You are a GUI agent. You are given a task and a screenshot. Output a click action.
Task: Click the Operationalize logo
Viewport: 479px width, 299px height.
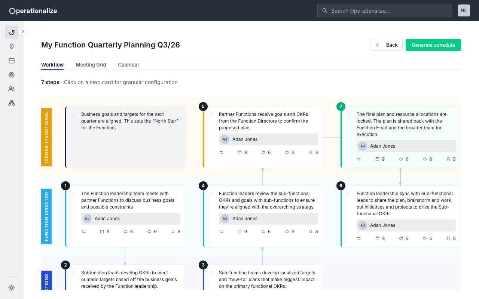tap(33, 11)
